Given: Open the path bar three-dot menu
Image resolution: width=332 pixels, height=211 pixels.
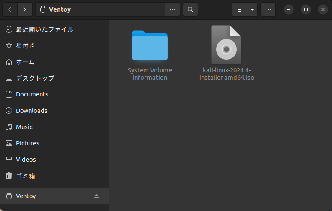Looking at the screenshot, I should click(x=172, y=9).
